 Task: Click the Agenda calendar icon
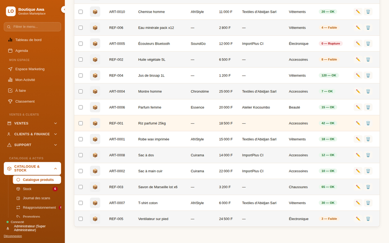[10, 51]
